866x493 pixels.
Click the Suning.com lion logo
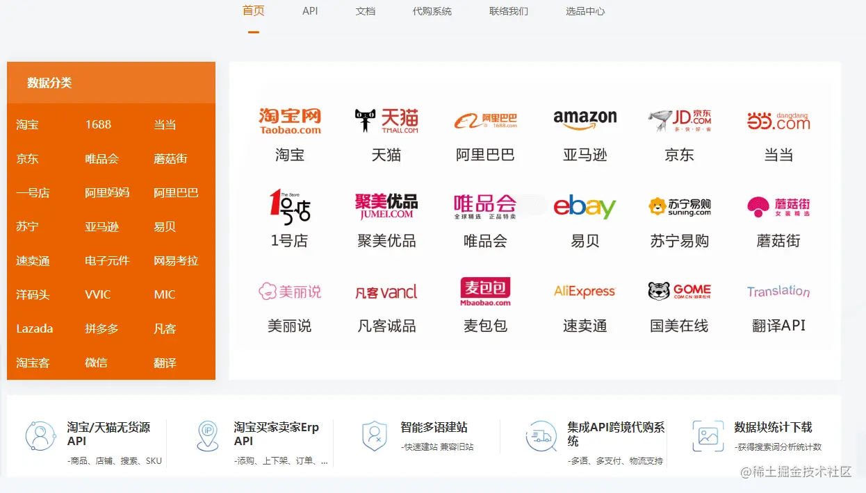679,206
